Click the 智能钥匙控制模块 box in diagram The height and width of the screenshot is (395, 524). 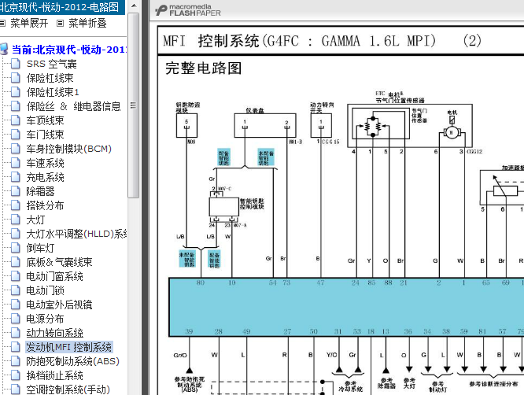223,207
